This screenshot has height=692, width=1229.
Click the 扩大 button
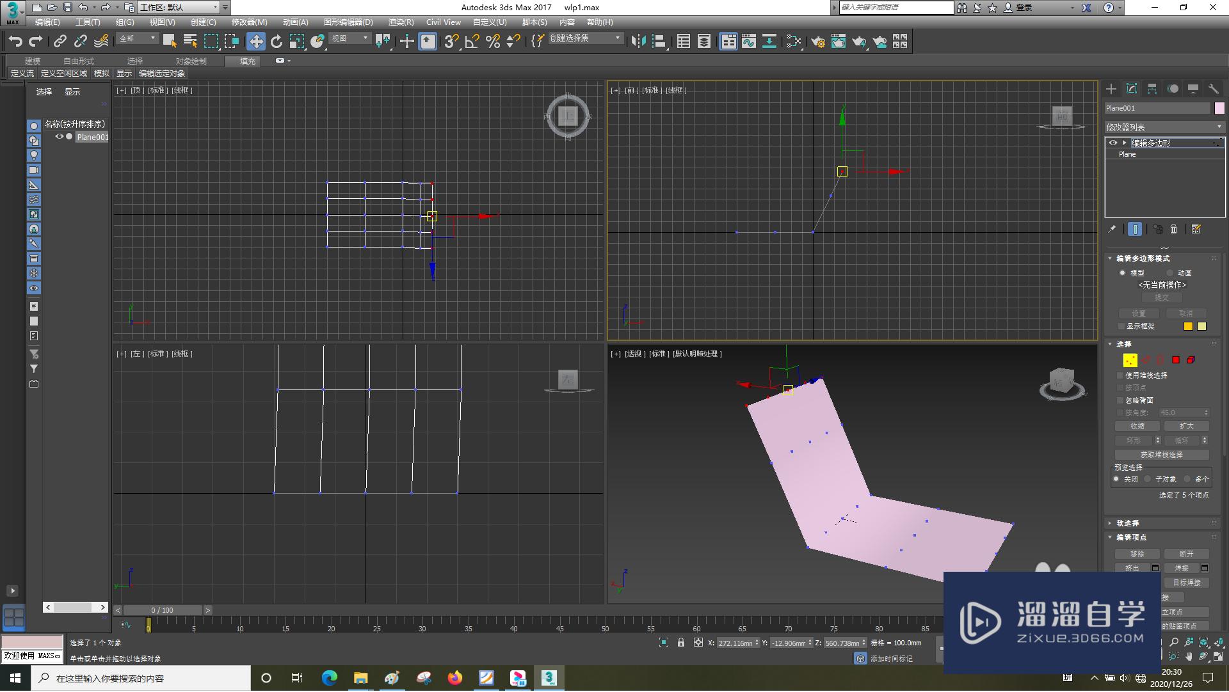[x=1186, y=426]
